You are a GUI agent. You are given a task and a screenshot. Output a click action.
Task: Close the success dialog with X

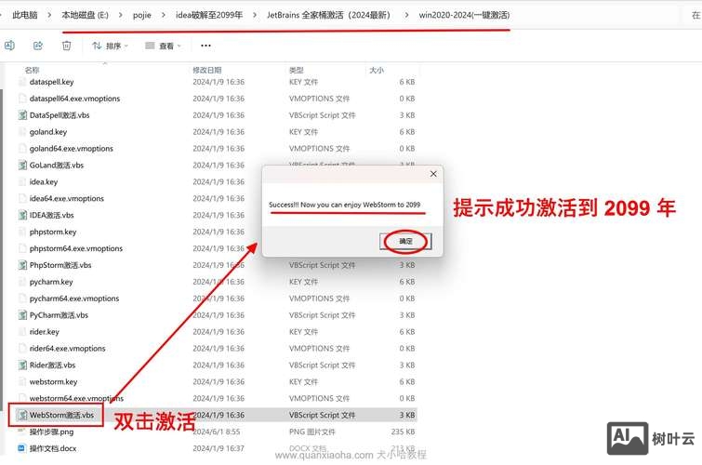click(x=433, y=174)
